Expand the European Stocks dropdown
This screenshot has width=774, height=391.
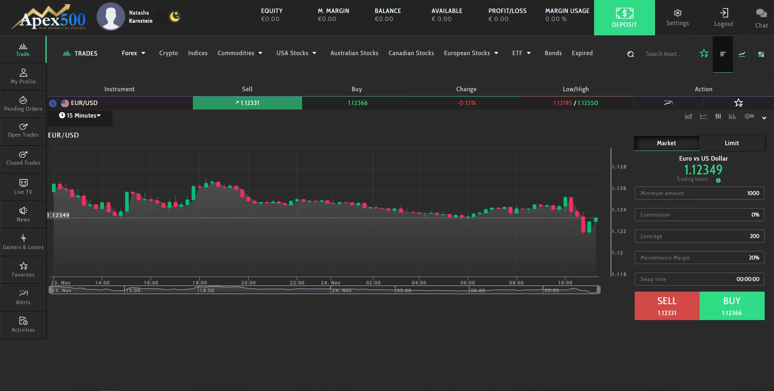point(471,53)
